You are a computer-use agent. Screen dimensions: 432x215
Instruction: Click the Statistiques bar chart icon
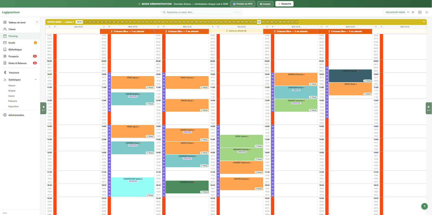click(5, 80)
